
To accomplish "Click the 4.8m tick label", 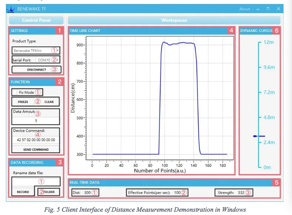I will (x=269, y=117).
